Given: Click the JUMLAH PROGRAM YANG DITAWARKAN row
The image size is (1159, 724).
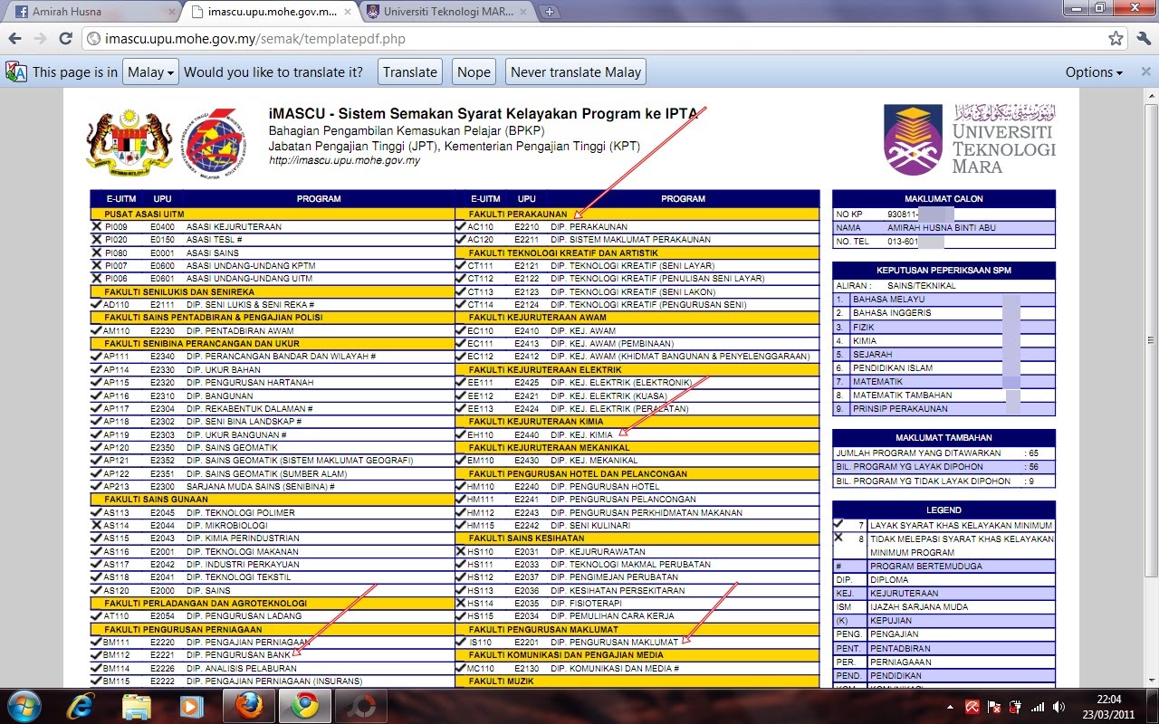Looking at the screenshot, I should 943,452.
